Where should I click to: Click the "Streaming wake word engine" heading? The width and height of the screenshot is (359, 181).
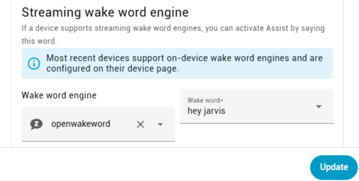coord(105,12)
